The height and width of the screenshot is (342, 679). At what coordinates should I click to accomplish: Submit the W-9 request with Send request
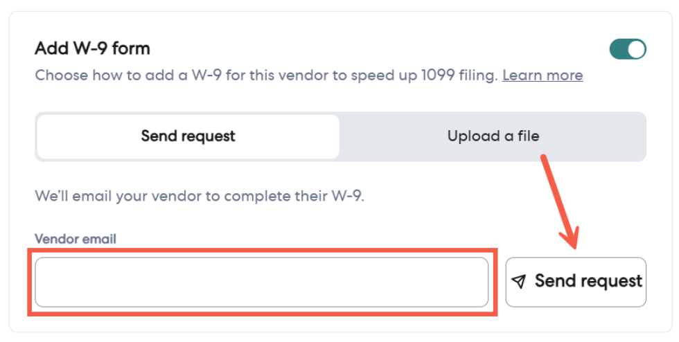(x=576, y=281)
